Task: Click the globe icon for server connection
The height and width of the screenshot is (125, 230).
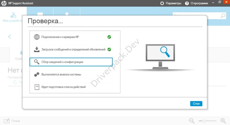Action: point(37,37)
